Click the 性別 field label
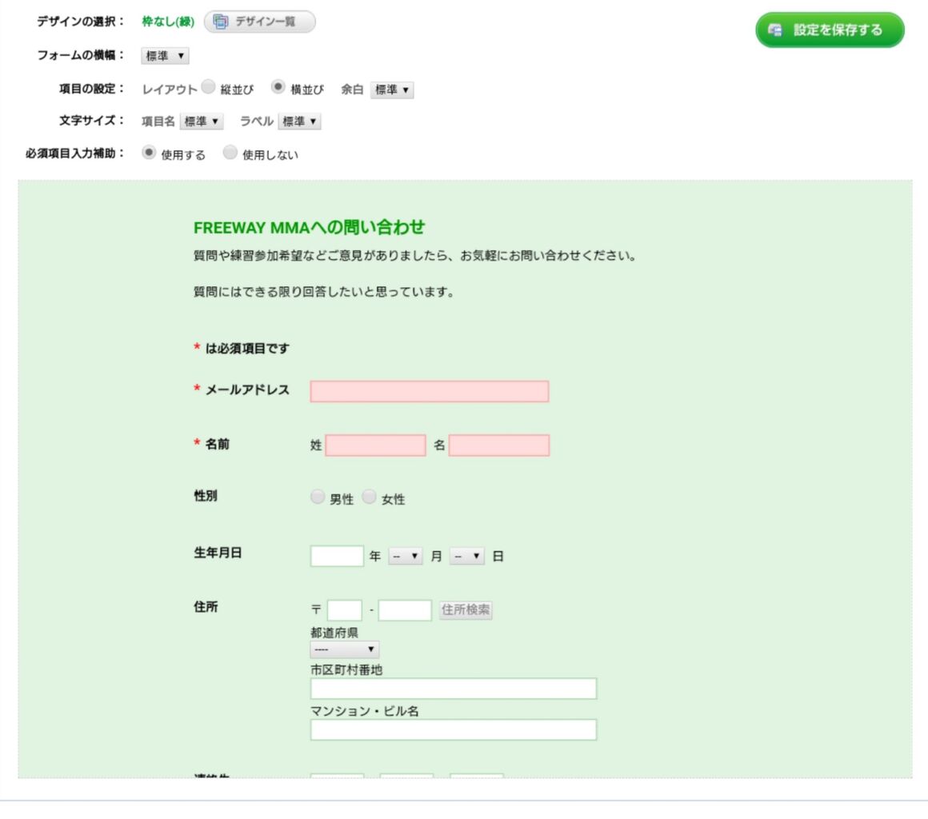Screen dimensions: 928x819 [206, 496]
